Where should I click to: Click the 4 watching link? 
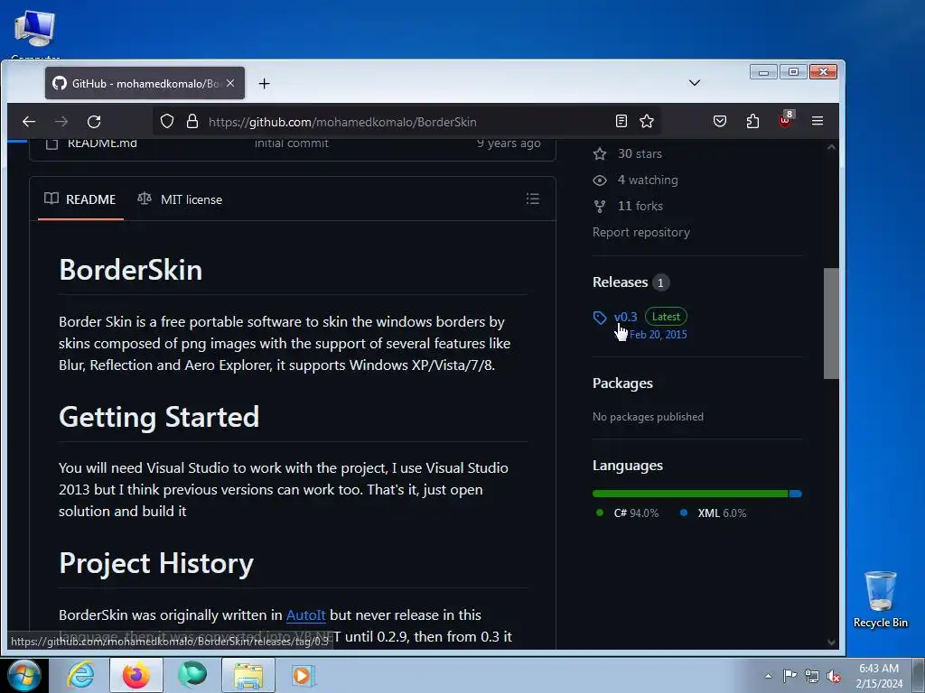pos(647,180)
